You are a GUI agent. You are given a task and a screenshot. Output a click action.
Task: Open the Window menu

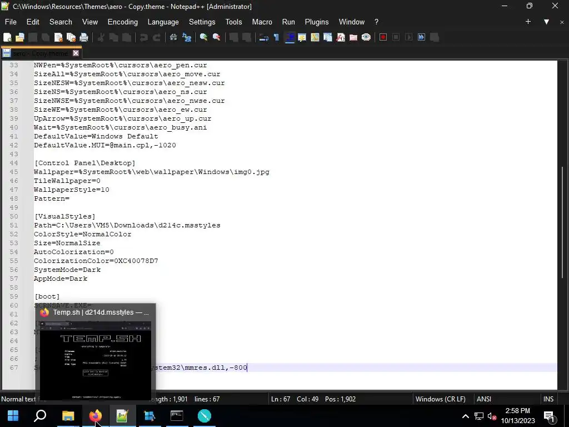[x=351, y=22]
